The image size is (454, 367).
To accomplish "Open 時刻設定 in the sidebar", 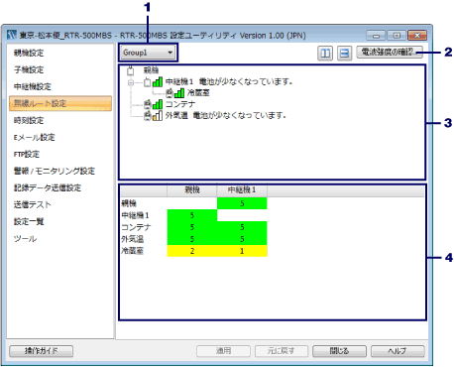I will (x=29, y=120).
